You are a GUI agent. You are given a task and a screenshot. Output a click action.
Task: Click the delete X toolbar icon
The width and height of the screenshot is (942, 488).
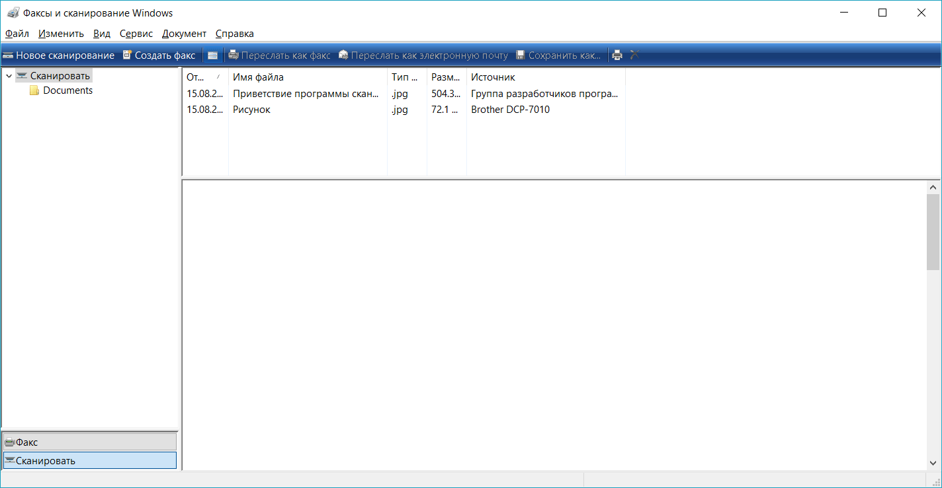[x=634, y=55]
